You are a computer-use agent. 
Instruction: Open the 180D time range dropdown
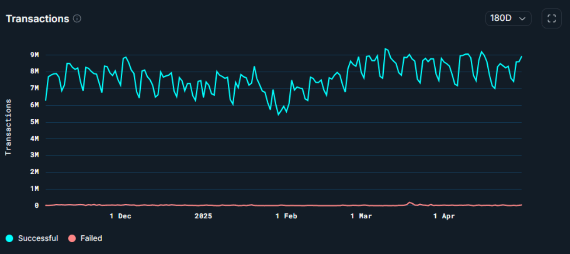pos(508,19)
